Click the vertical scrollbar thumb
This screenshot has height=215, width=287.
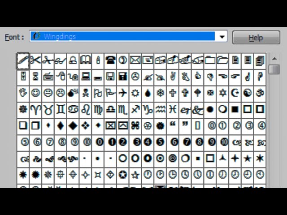274,69
